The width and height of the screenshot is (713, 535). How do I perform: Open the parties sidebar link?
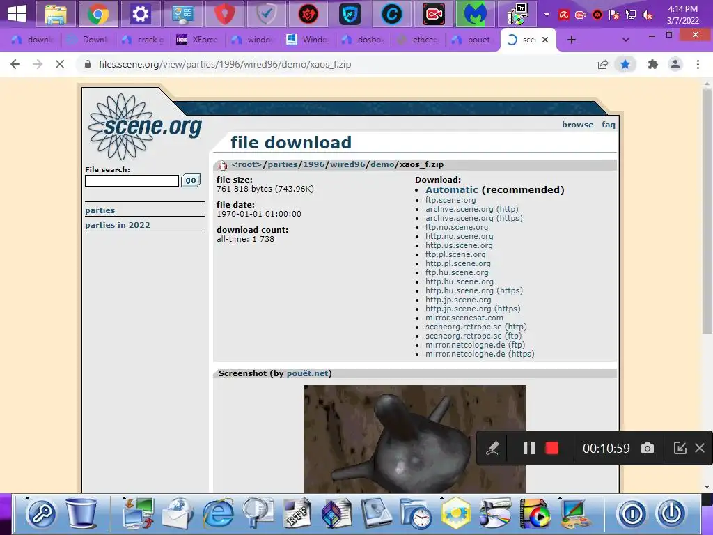(100, 210)
